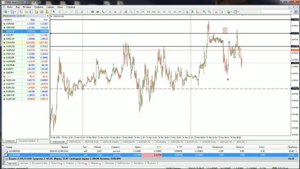The height and width of the screenshot is (169, 300).
Task: Click the search magnifier icon at top right
Action: click(x=291, y=12)
